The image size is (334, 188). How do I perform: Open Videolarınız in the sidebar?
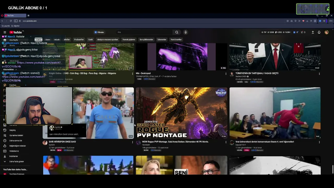(14, 151)
